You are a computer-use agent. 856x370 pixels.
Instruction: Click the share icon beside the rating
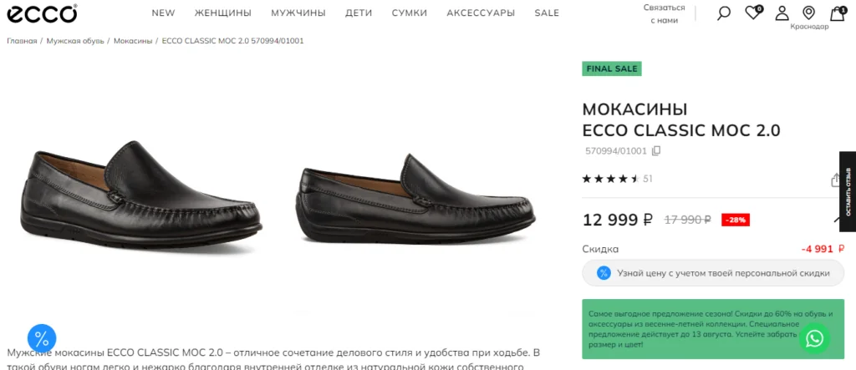point(834,180)
